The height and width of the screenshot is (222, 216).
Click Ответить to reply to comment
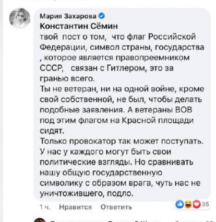click(116, 207)
